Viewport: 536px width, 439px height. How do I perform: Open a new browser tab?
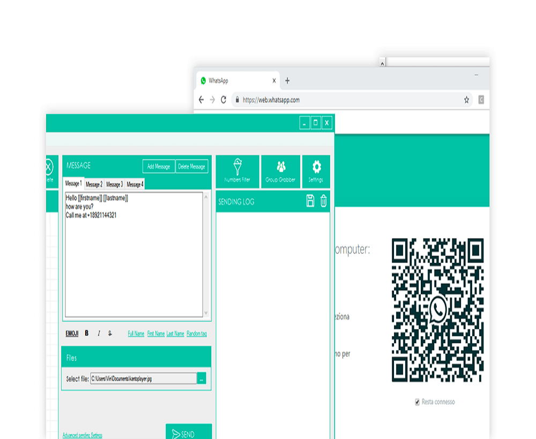click(287, 80)
